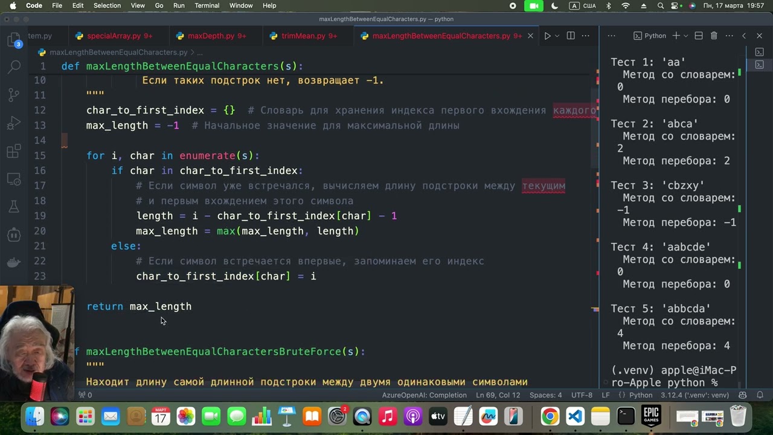Select the second terminal in the list
The height and width of the screenshot is (435, 773).
pyautogui.click(x=760, y=64)
